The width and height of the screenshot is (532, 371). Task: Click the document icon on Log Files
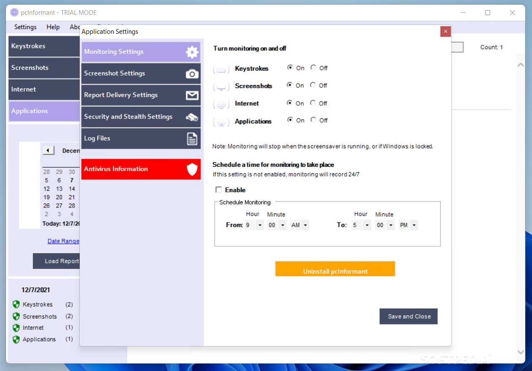[192, 139]
